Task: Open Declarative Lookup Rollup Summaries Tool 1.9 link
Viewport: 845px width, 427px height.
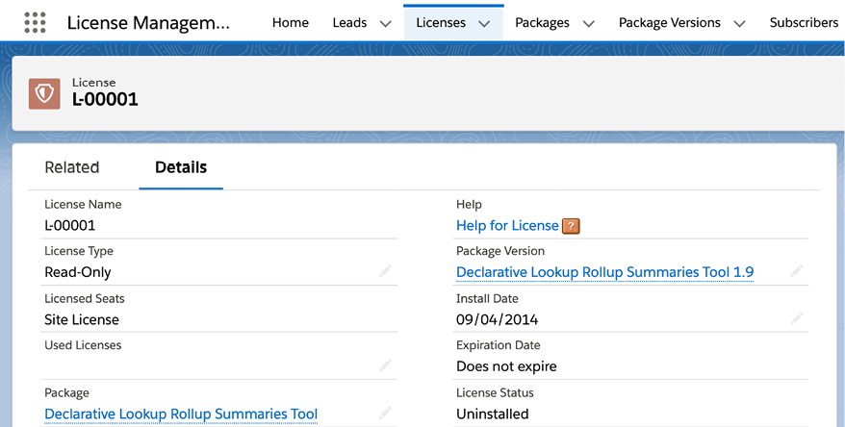Action: coord(604,272)
